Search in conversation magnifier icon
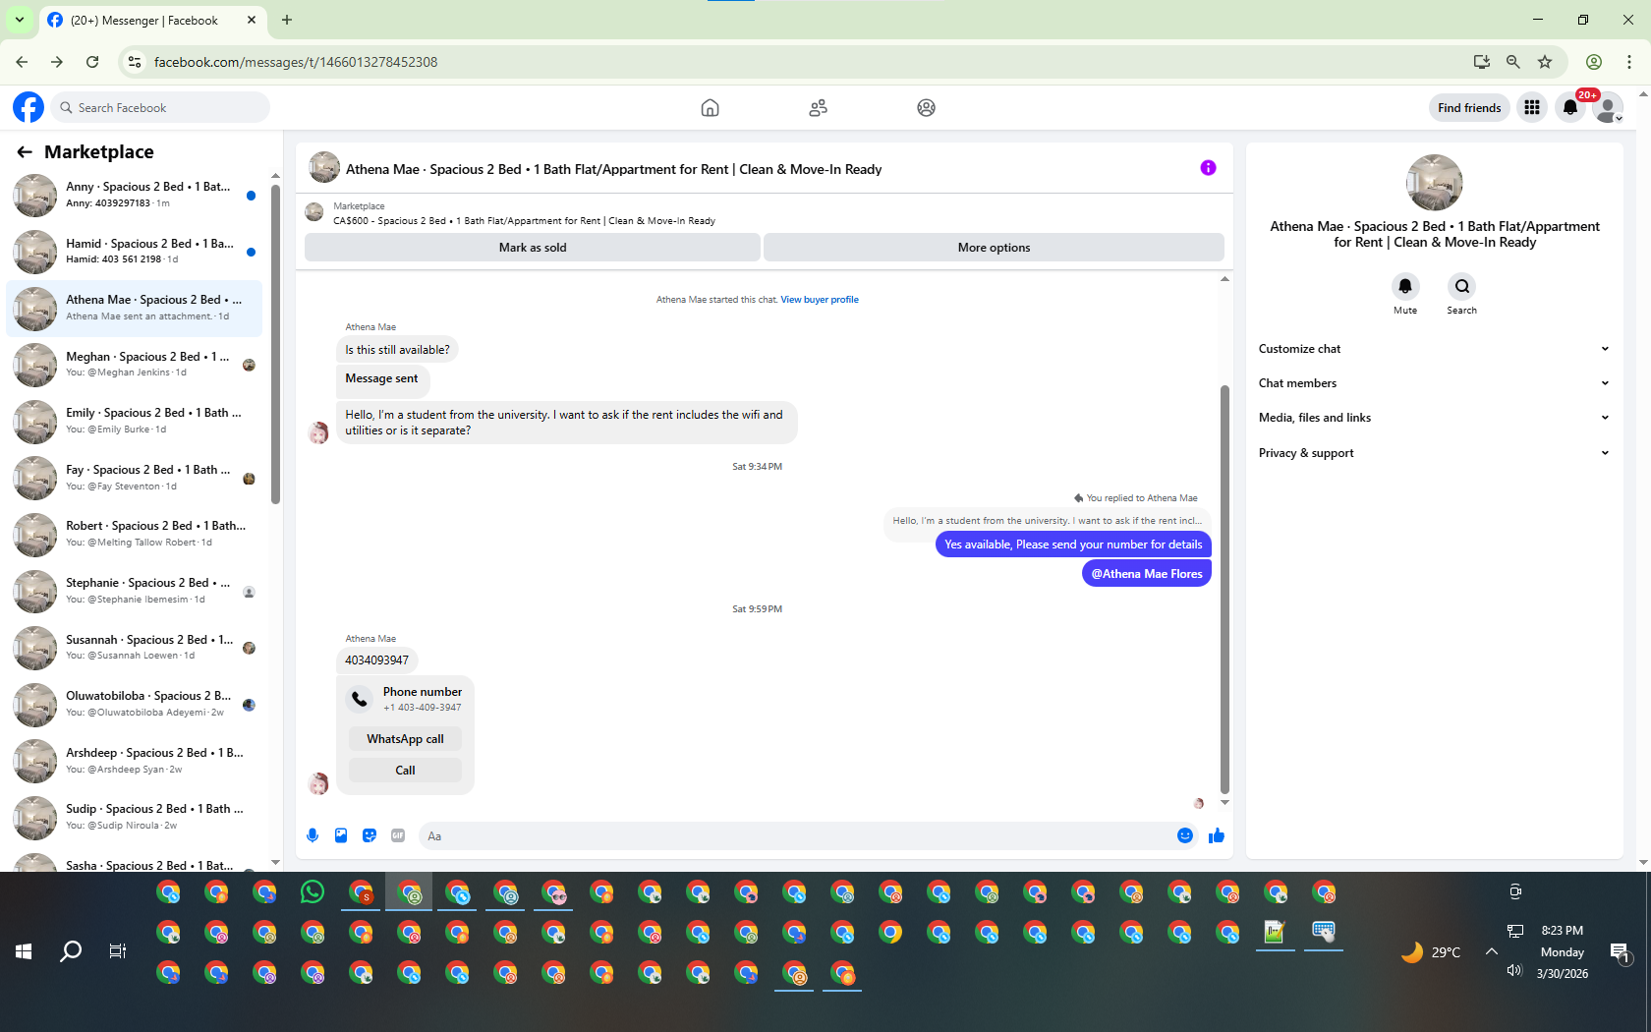Viewport: 1651px width, 1032px height. coord(1462,286)
